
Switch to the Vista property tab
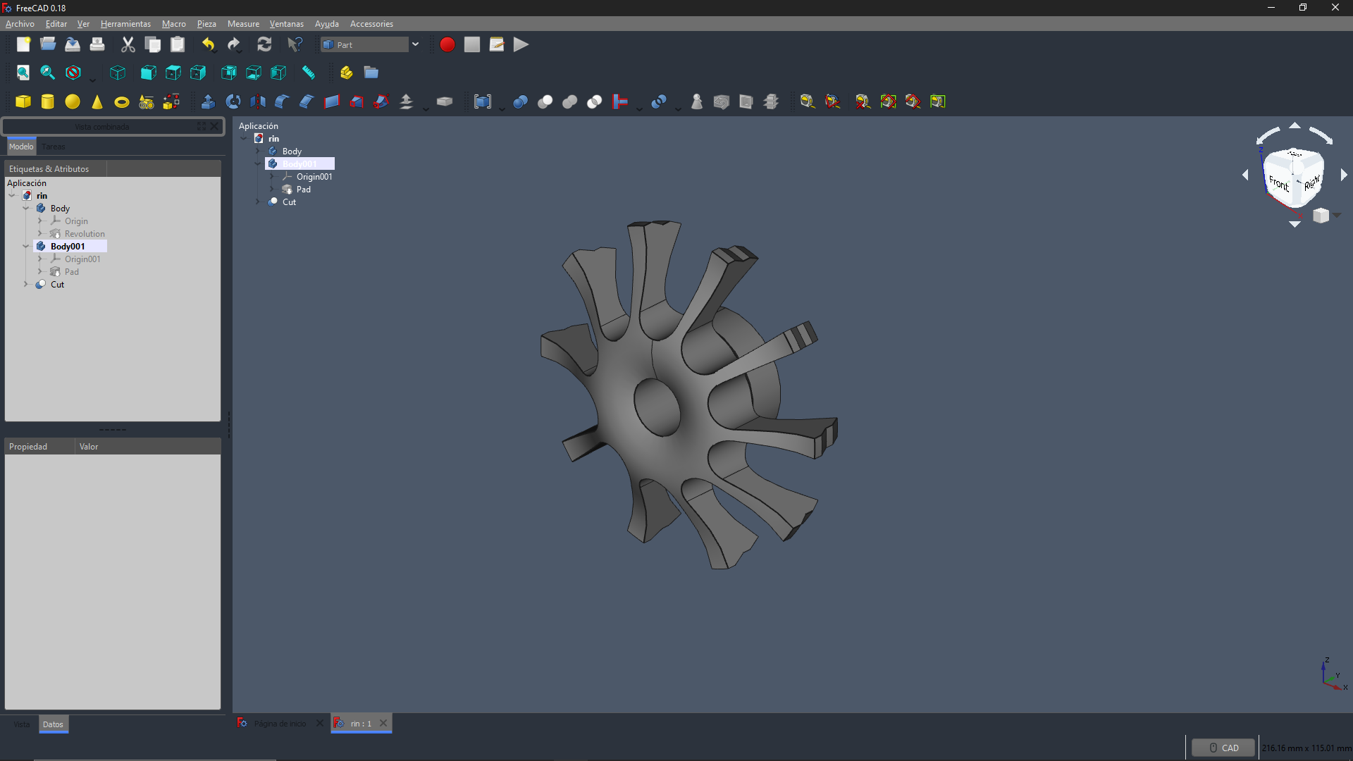22,724
